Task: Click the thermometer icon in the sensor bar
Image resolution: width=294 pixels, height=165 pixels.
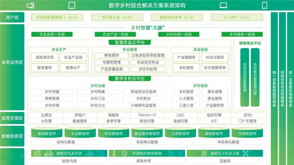Action: 114,153
